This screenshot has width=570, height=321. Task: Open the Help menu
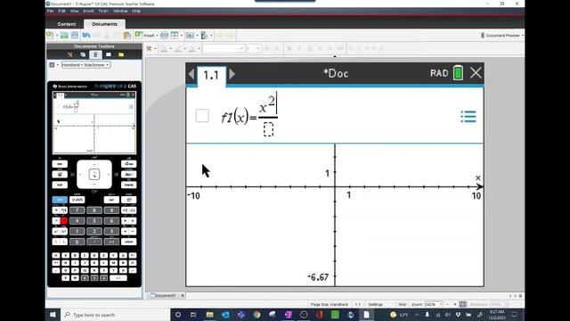[x=136, y=12]
